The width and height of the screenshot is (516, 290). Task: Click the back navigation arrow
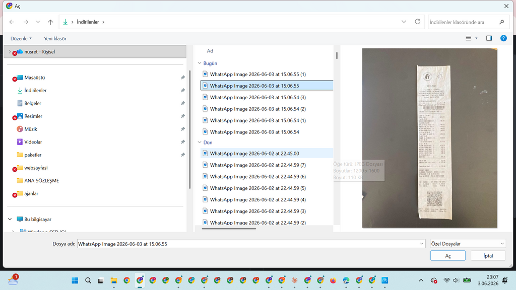[x=12, y=22]
